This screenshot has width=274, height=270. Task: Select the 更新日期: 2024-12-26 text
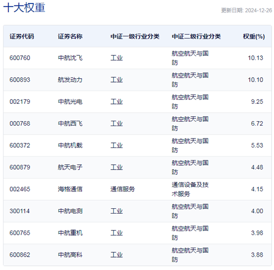pos(246,10)
